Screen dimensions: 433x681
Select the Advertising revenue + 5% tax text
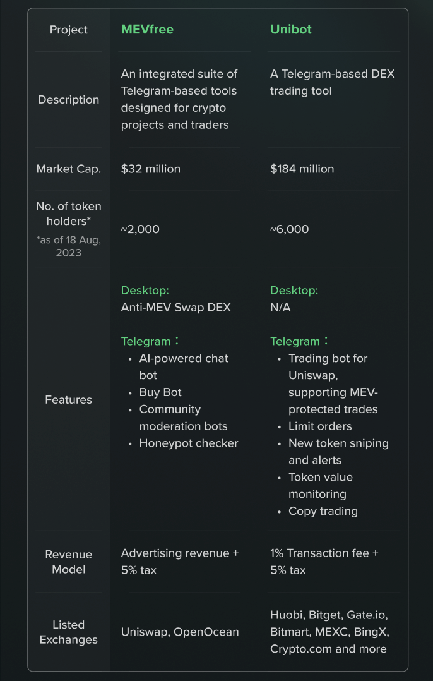click(180, 562)
